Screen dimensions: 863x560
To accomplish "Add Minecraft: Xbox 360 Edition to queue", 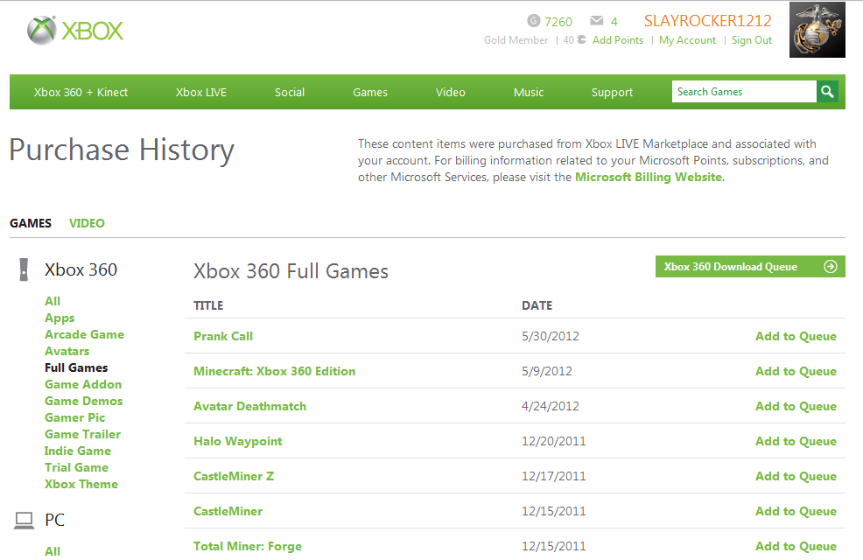I will coord(796,371).
